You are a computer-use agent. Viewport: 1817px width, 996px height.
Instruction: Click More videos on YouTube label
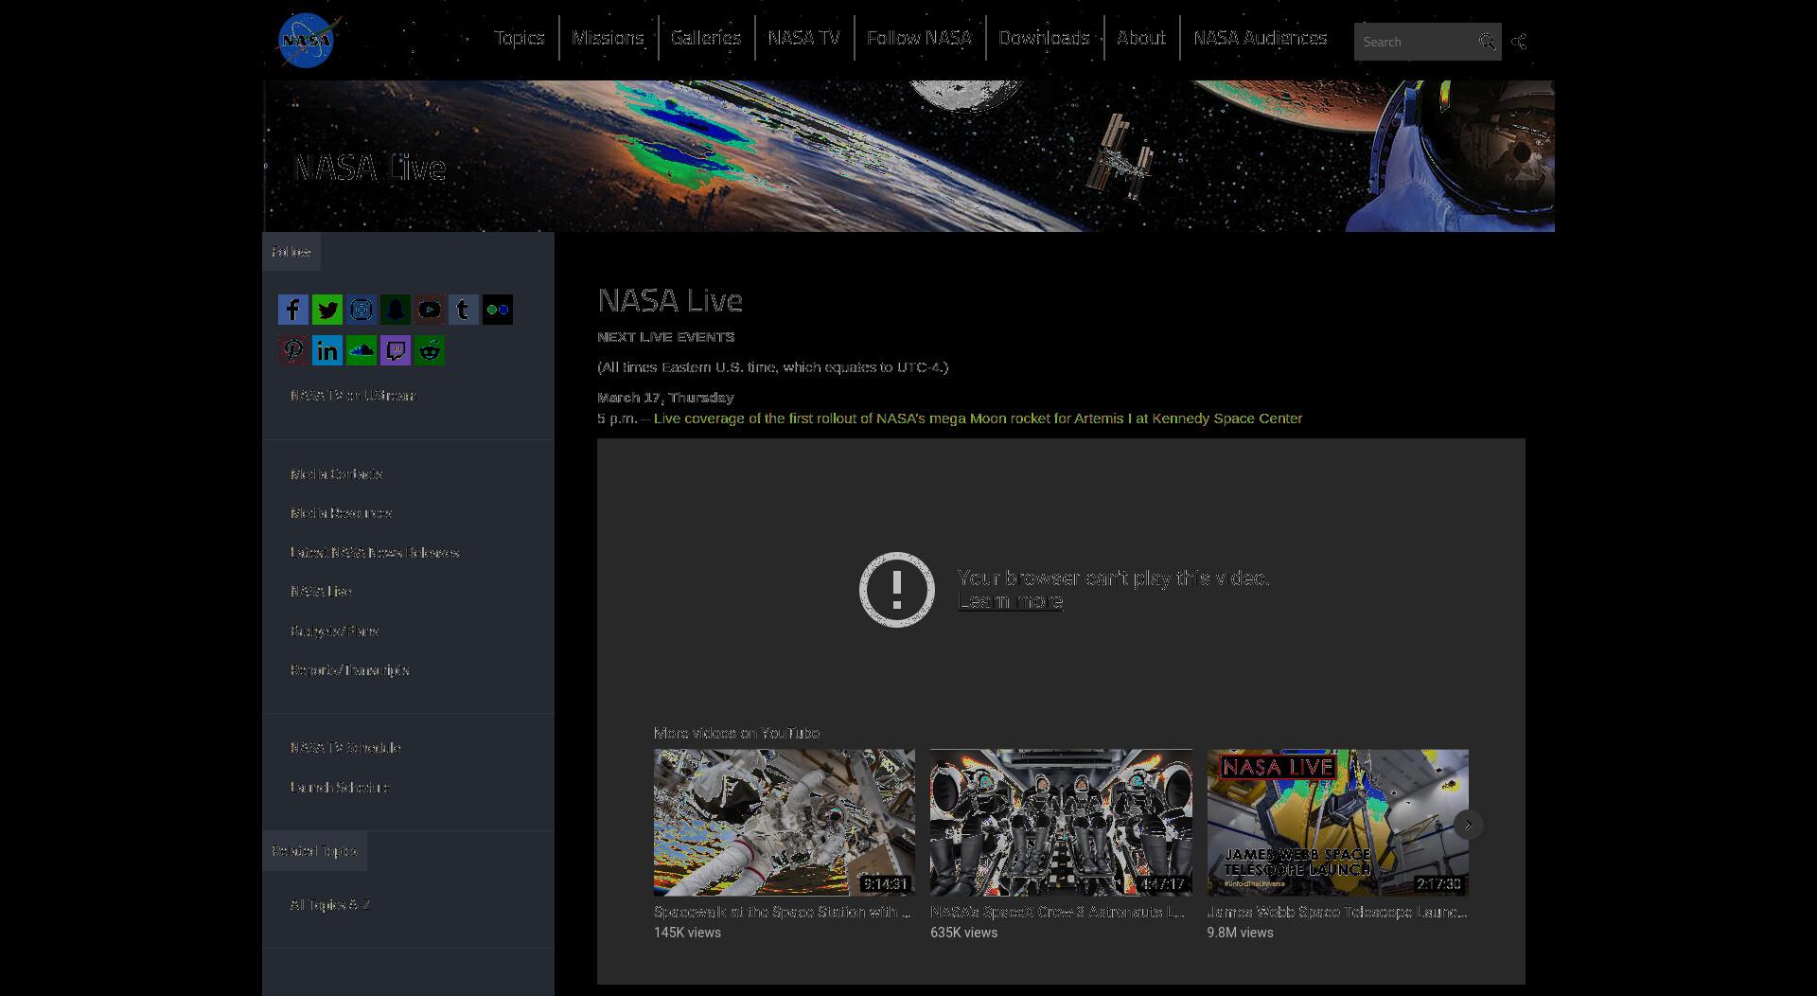click(x=736, y=733)
